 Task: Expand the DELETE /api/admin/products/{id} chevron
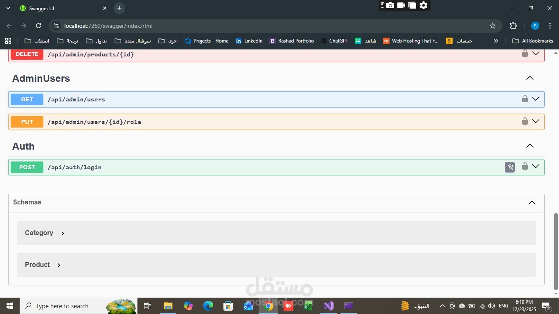(536, 54)
